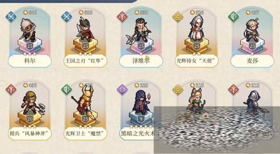
Task: Select the 泽维尔 name label
Action: [141, 61]
